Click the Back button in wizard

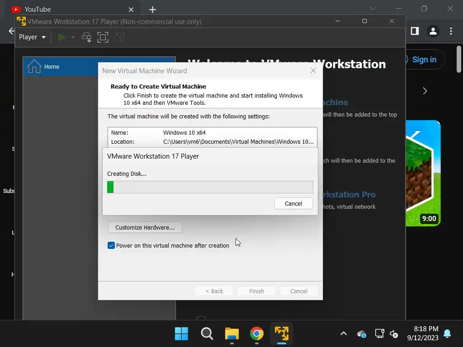214,291
